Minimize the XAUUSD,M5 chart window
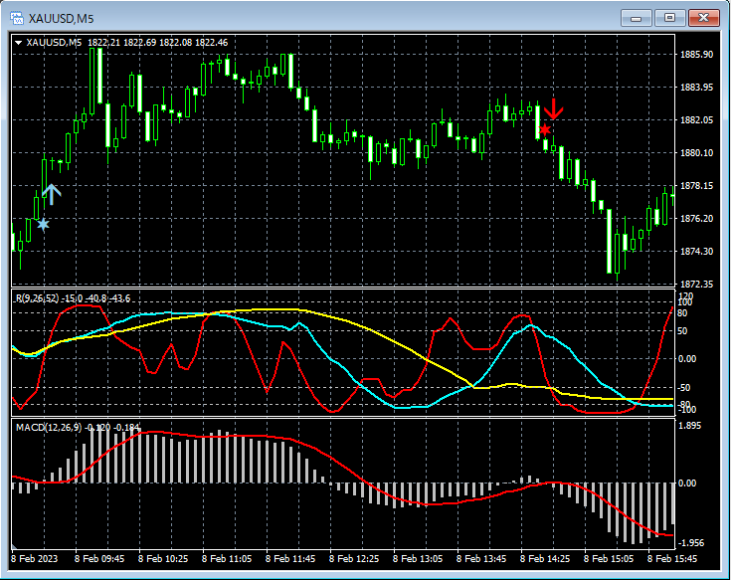732x580 pixels. (x=636, y=18)
